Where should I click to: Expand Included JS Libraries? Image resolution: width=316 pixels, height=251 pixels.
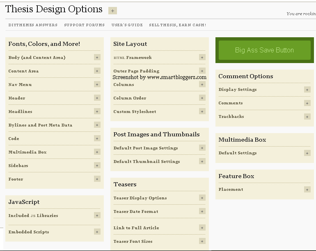coord(97,215)
